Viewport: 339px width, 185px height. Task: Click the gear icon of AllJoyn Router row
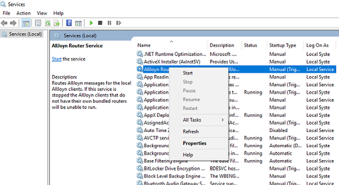coord(140,69)
